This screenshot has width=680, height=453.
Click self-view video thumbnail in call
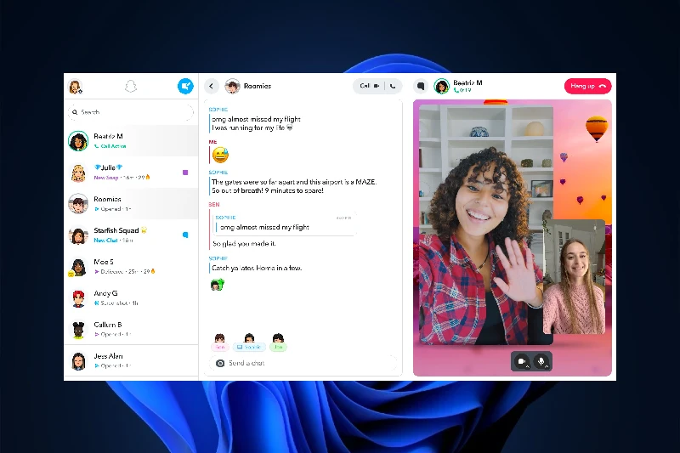[575, 276]
